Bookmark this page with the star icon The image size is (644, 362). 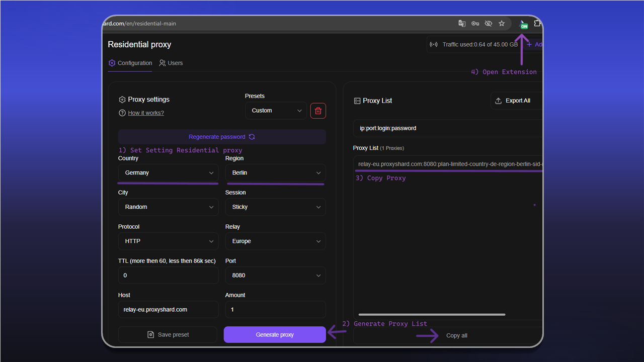tap(502, 24)
